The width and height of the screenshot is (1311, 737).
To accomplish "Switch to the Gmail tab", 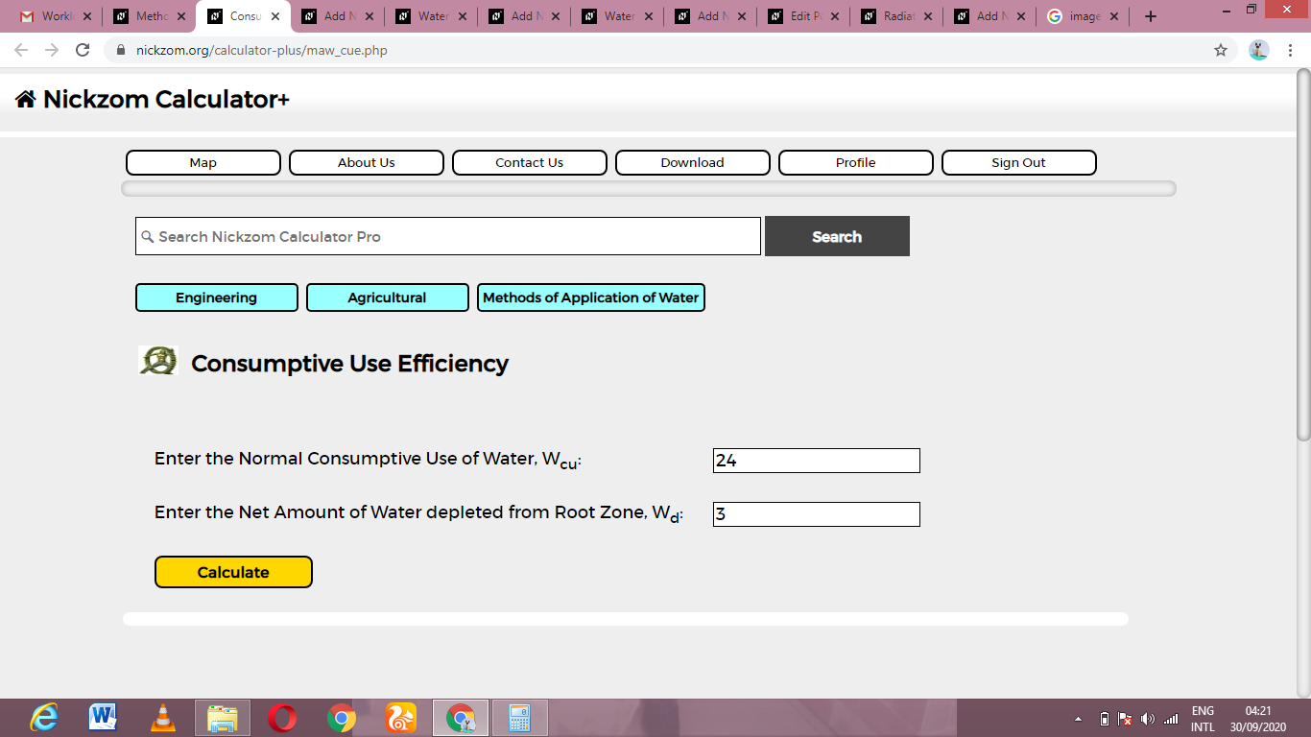I will (55, 16).
